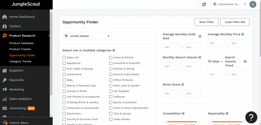Click the Keywords icon in sidebar

(5, 80)
